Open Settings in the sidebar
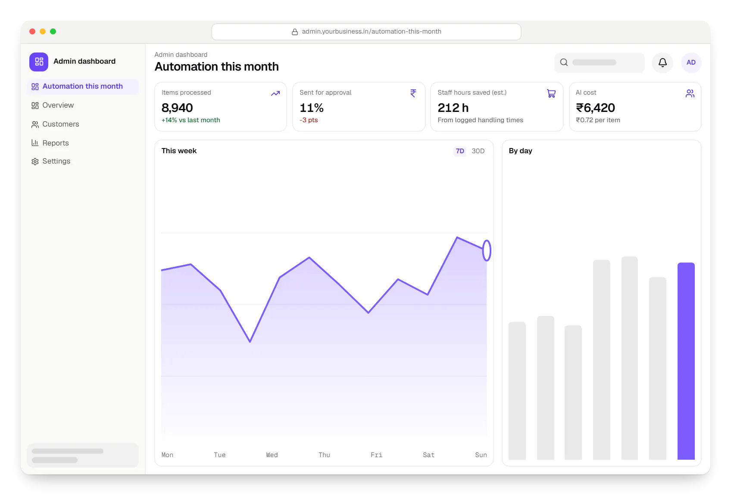Viewport: 731px width, 495px height. coord(83,161)
